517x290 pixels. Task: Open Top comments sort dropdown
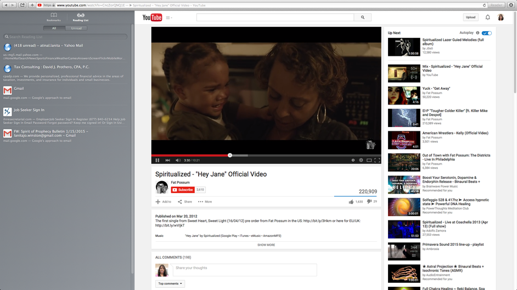pos(170,284)
